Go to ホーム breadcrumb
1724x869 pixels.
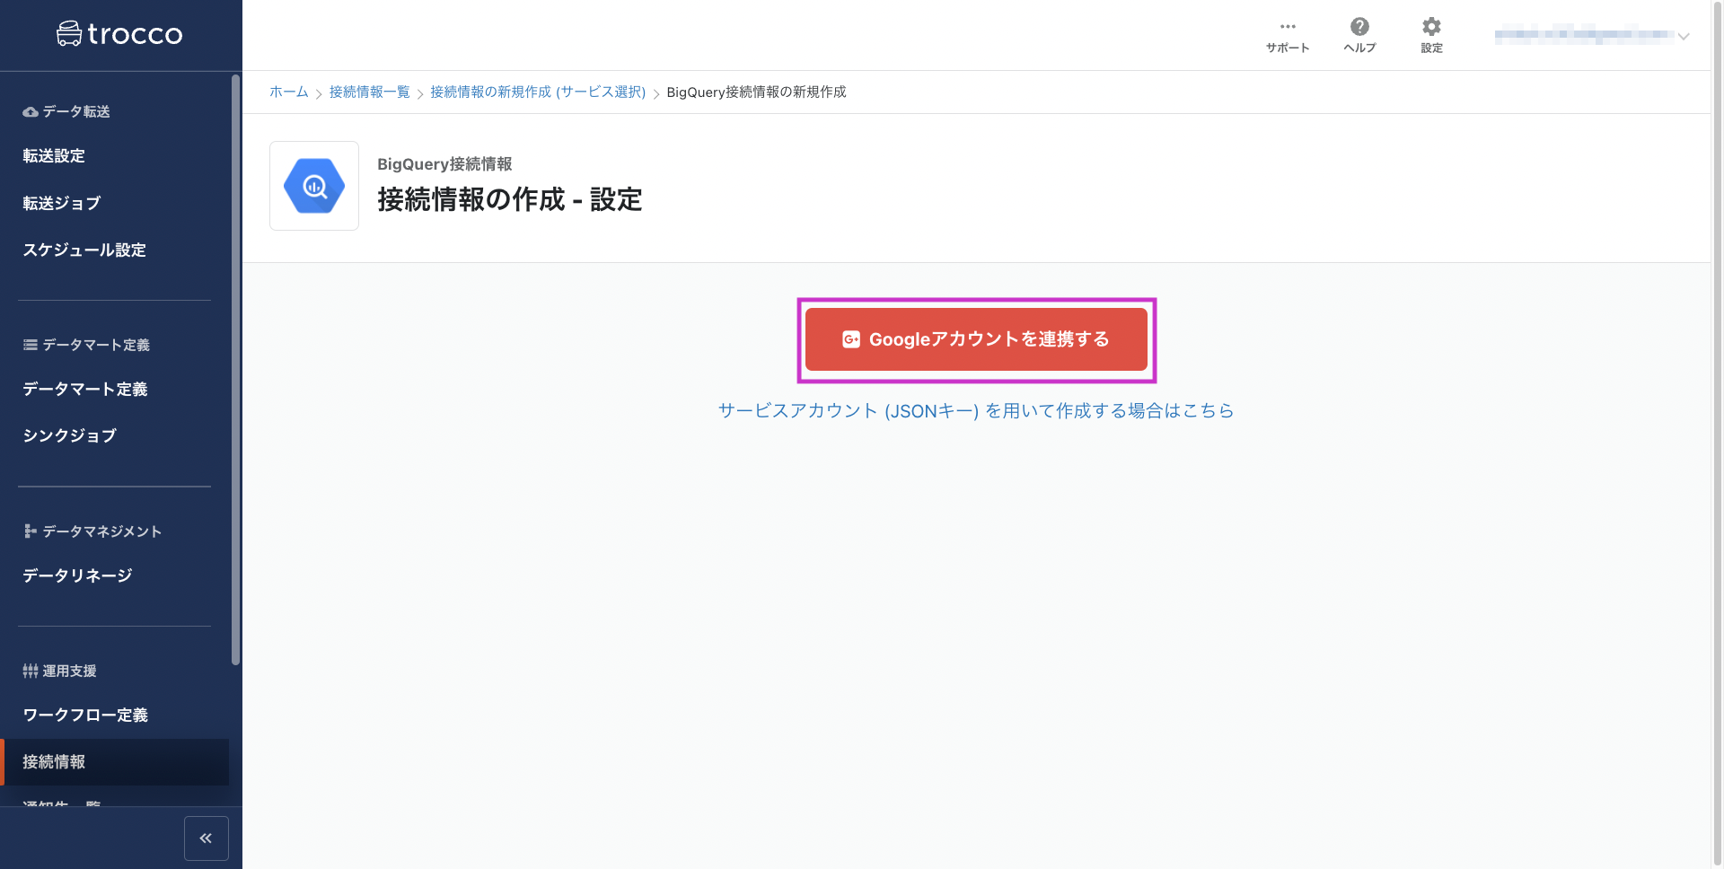click(x=289, y=92)
